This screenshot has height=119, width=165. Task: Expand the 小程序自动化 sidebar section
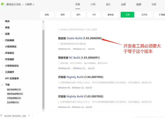coord(2,66)
